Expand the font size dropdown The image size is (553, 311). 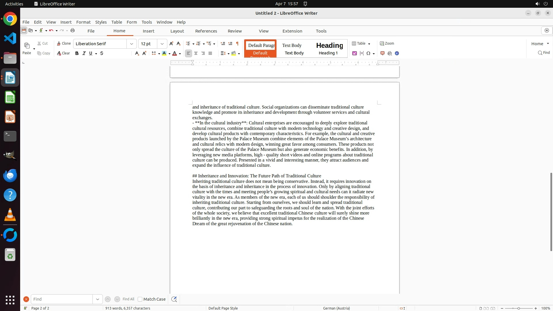(x=162, y=44)
